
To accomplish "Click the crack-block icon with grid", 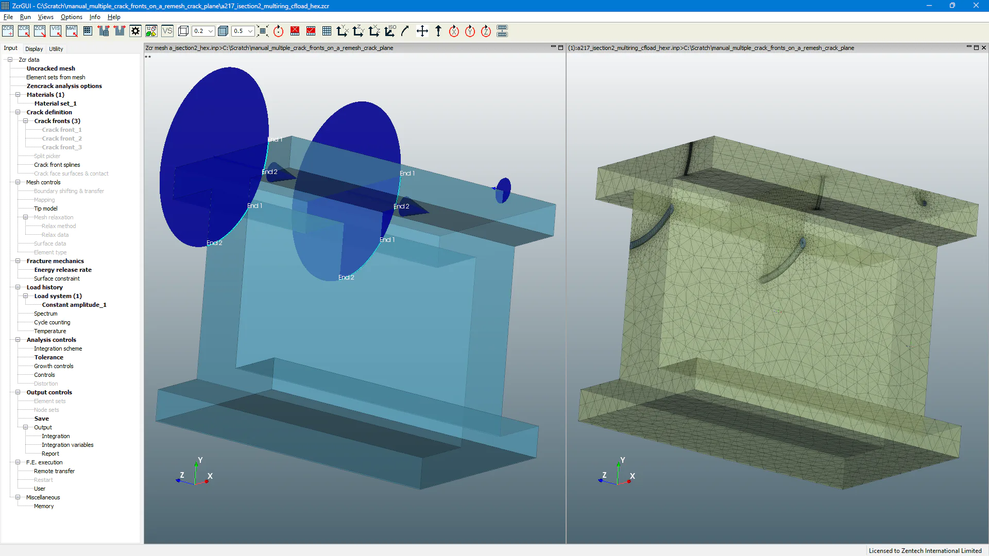I will click(104, 31).
